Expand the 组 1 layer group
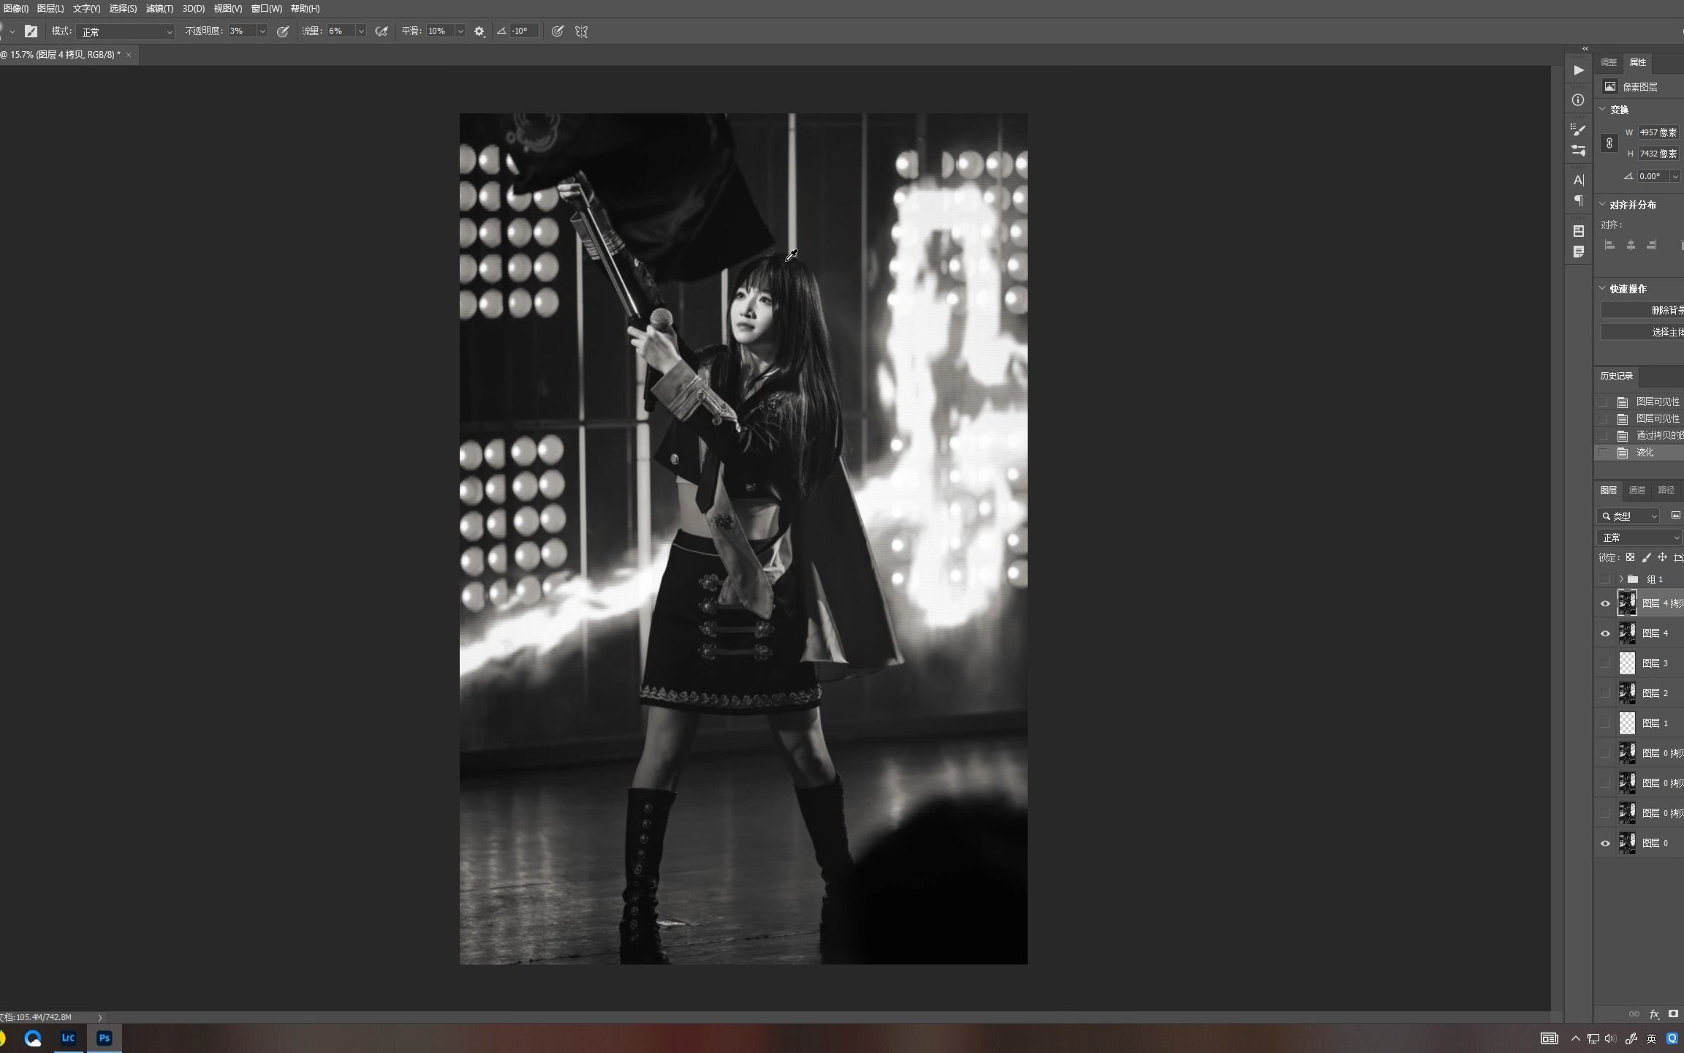Screen dimensions: 1684x1053 [1621, 579]
